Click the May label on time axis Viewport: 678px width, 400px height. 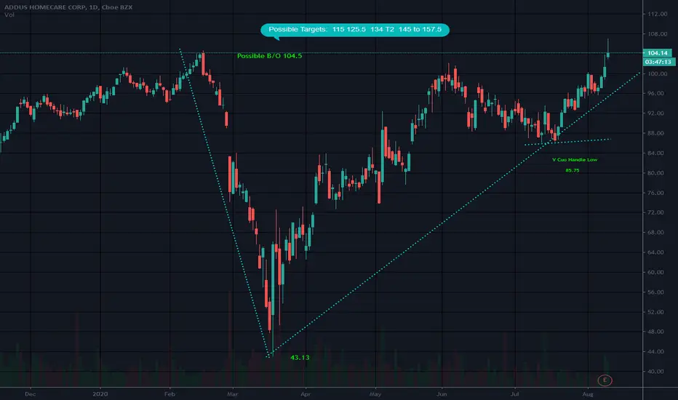[x=375, y=393]
